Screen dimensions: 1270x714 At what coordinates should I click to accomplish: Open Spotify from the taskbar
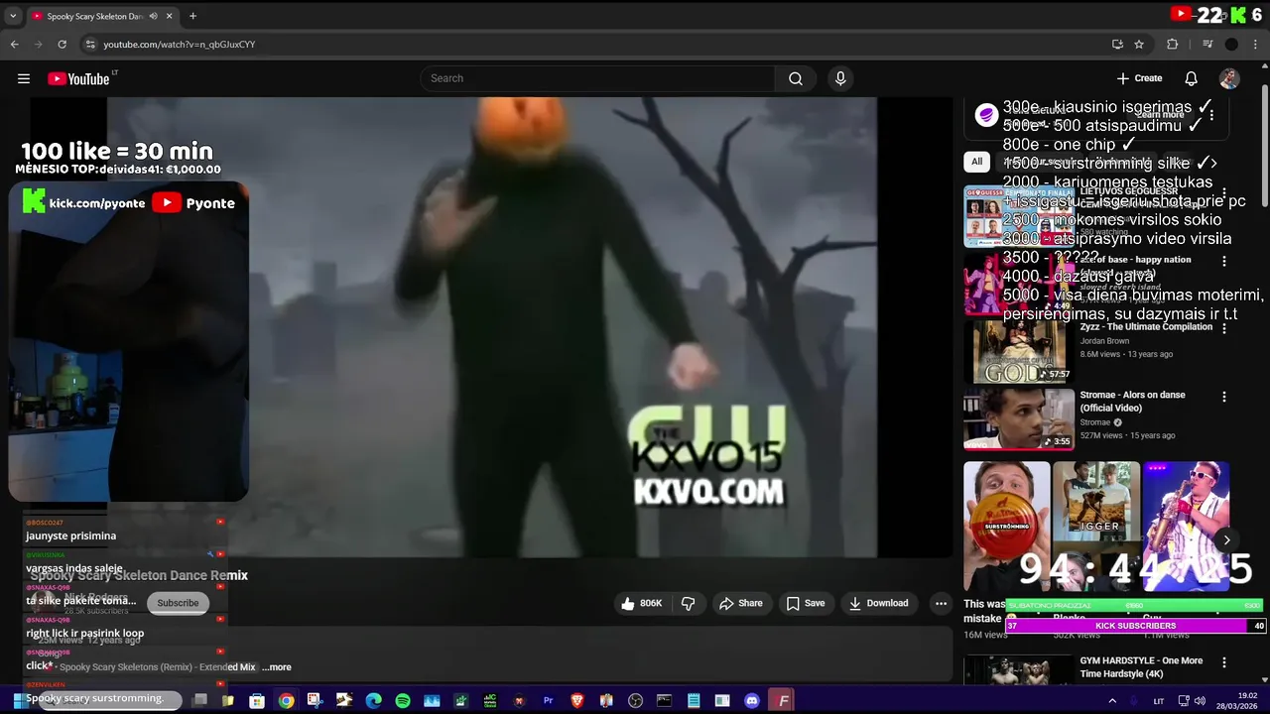coord(403,701)
